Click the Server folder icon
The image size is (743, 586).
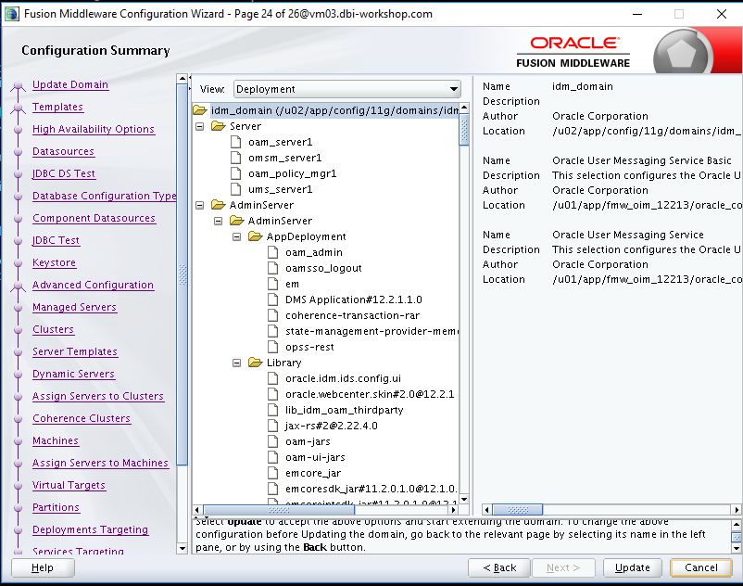click(x=218, y=126)
